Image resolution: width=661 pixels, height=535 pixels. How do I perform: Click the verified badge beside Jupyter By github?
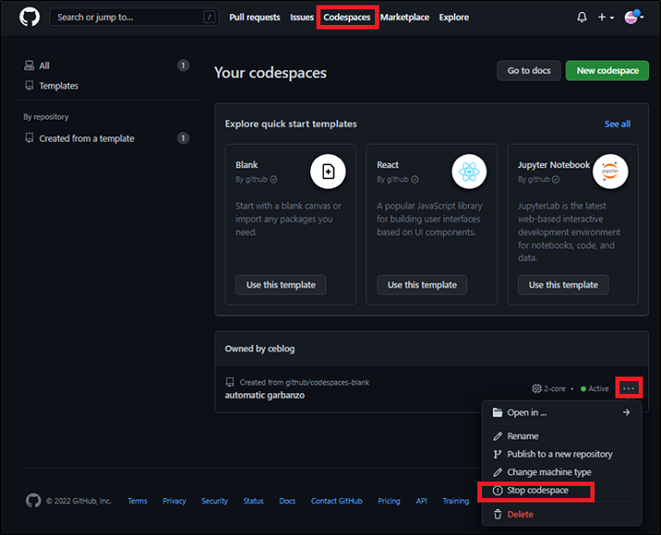pyautogui.click(x=555, y=180)
